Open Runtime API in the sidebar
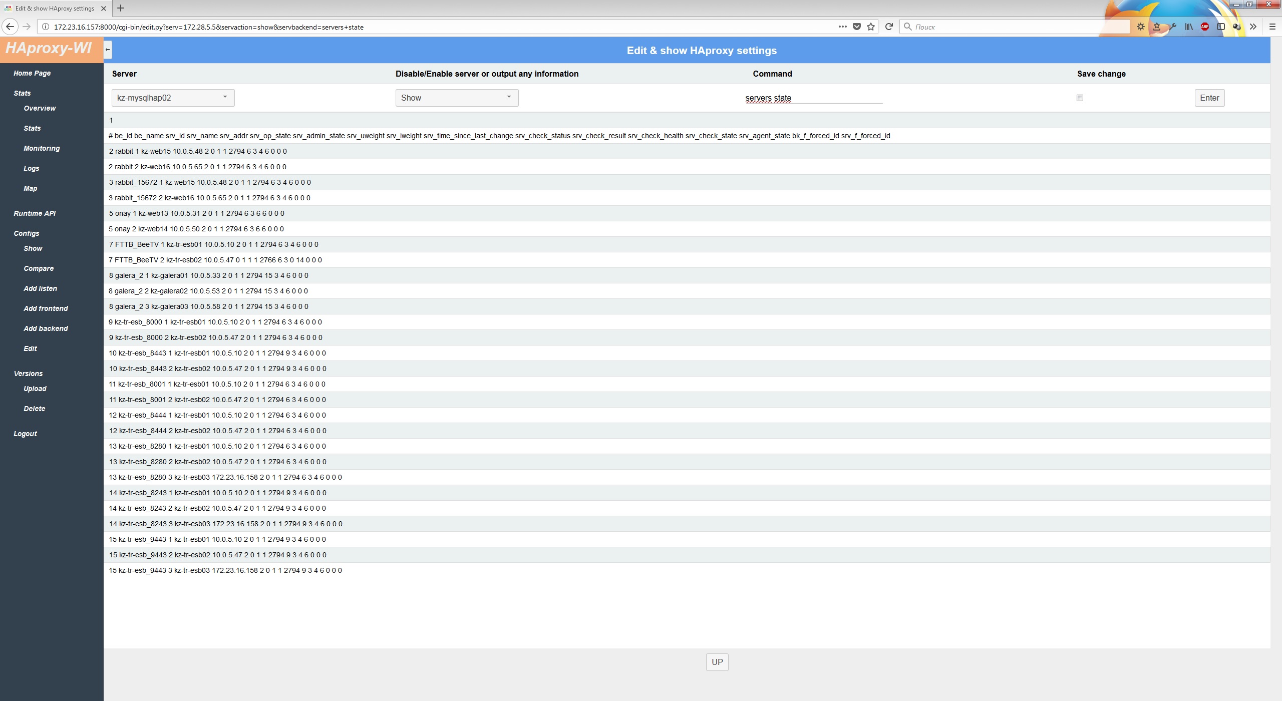Image resolution: width=1282 pixels, height=701 pixels. (35, 213)
